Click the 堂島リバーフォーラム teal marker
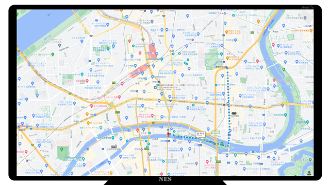This screenshot has width=330, height=185. [101, 127]
